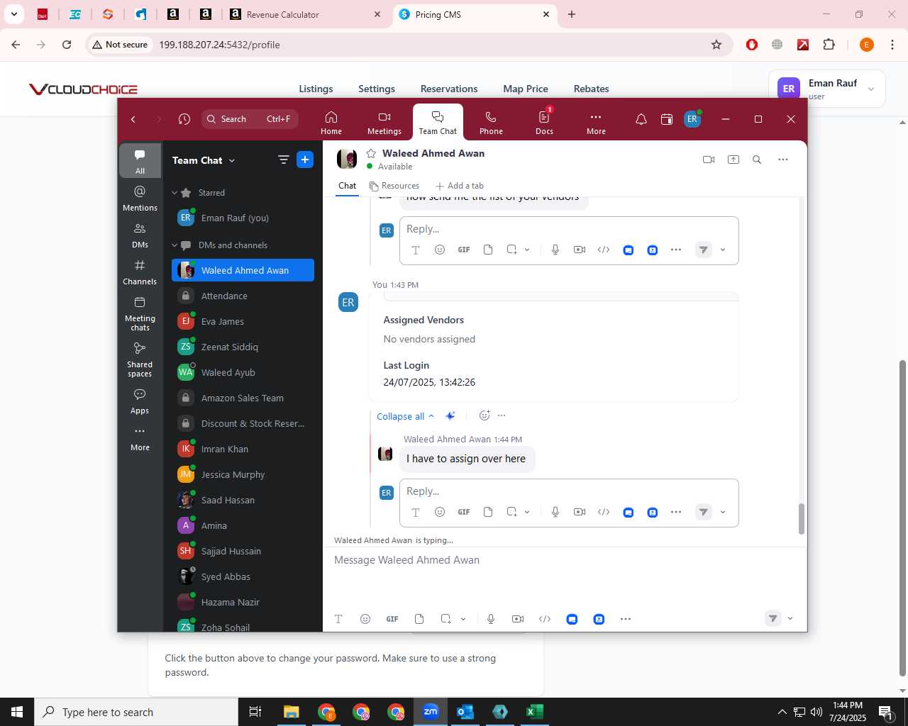908x726 pixels.
Task: Open the Amazon Sales Team channel
Action: coord(243,398)
